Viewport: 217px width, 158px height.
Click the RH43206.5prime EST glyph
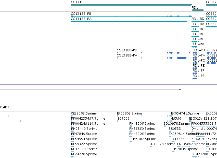tap(131, 126)
